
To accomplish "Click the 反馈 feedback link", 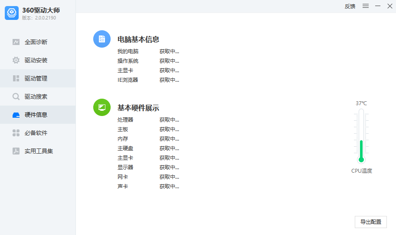I will coord(350,6).
